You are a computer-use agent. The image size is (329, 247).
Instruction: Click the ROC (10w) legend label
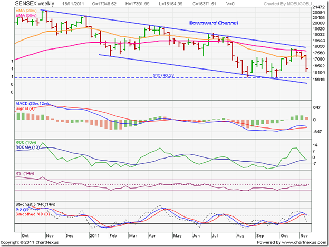tap(26, 142)
